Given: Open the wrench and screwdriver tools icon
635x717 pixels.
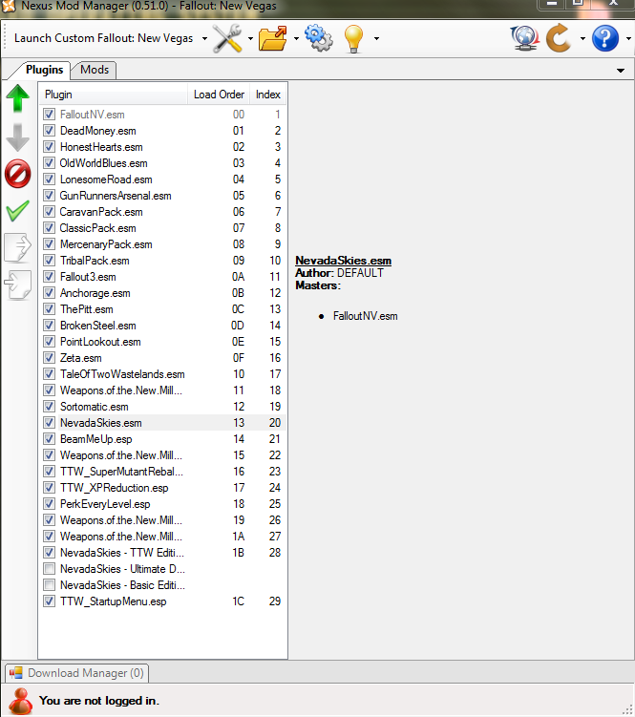Looking at the screenshot, I should pyautogui.click(x=227, y=38).
